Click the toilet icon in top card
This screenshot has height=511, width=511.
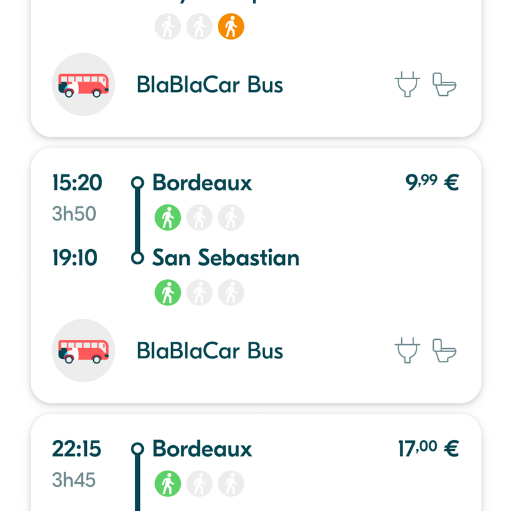tap(445, 84)
